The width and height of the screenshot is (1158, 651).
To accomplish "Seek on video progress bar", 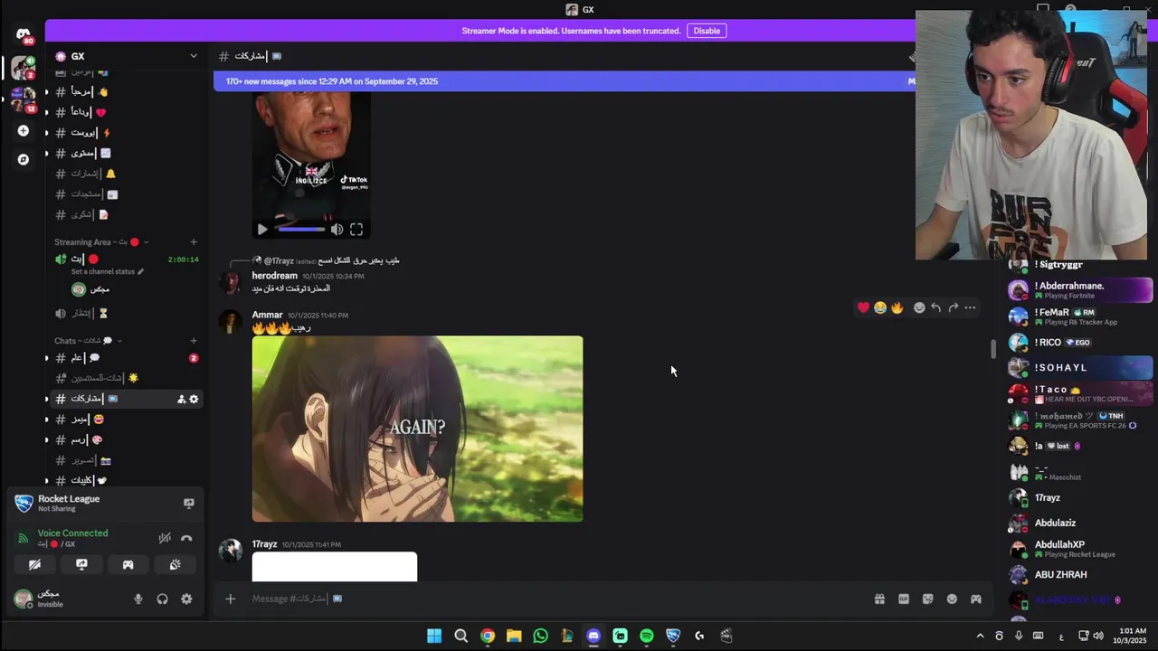I will coord(300,230).
